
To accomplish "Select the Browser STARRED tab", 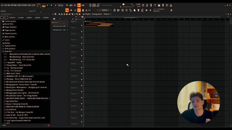I will click(x=46, y=18).
